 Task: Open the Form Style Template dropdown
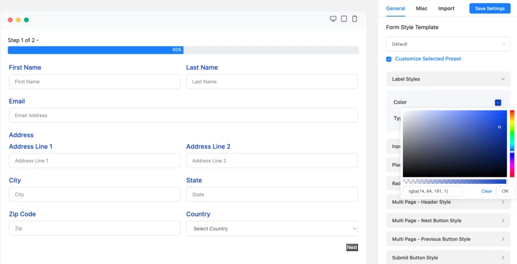(x=448, y=44)
